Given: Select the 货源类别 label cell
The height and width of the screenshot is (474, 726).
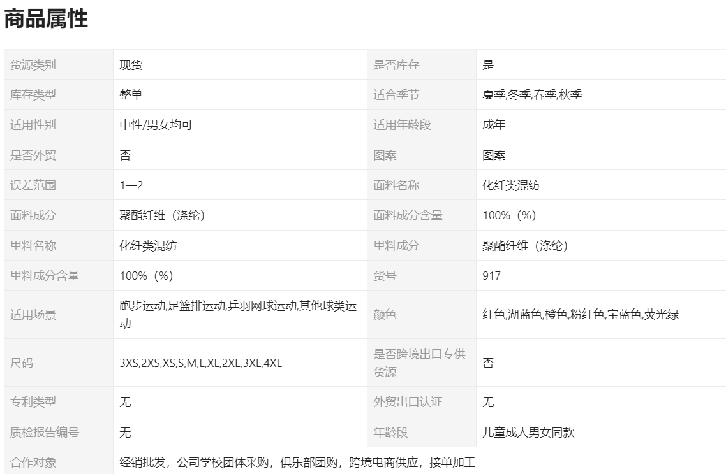Looking at the screenshot, I should coord(33,64).
